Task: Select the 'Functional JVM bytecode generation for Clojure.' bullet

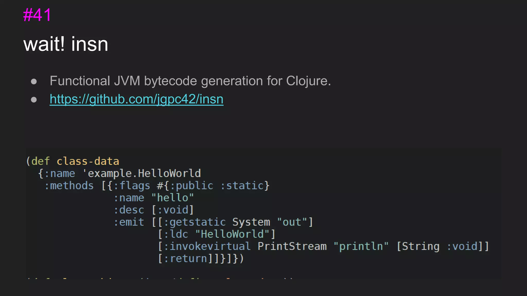Action: pyautogui.click(x=190, y=81)
